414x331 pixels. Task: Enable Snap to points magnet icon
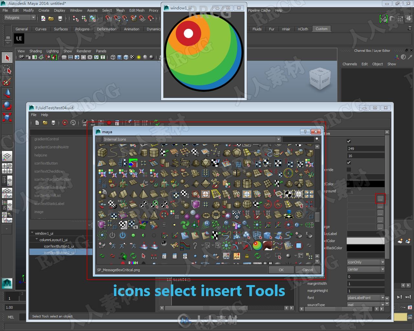click(125, 18)
